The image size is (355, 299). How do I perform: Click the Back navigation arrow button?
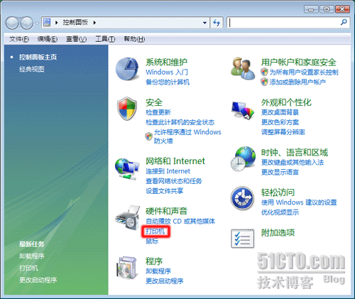12,23
